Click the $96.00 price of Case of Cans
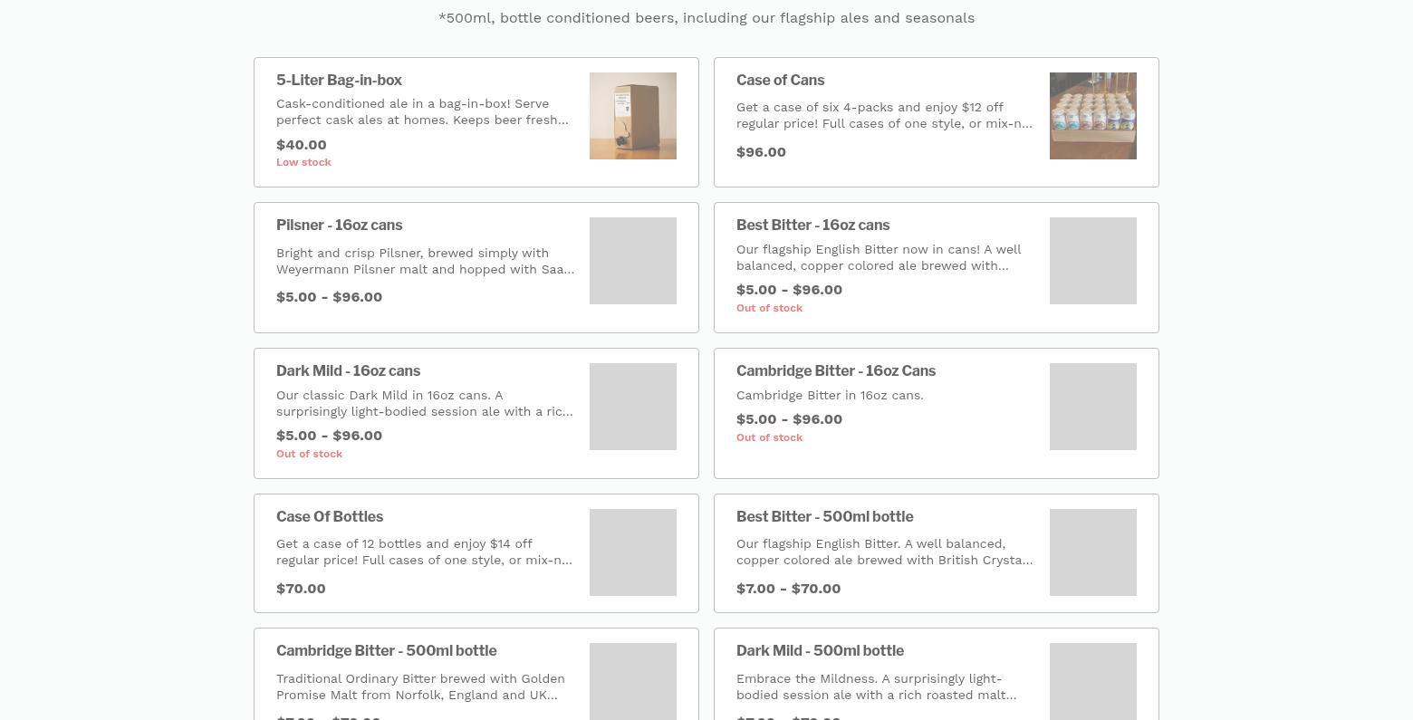1413x720 pixels. point(761,152)
